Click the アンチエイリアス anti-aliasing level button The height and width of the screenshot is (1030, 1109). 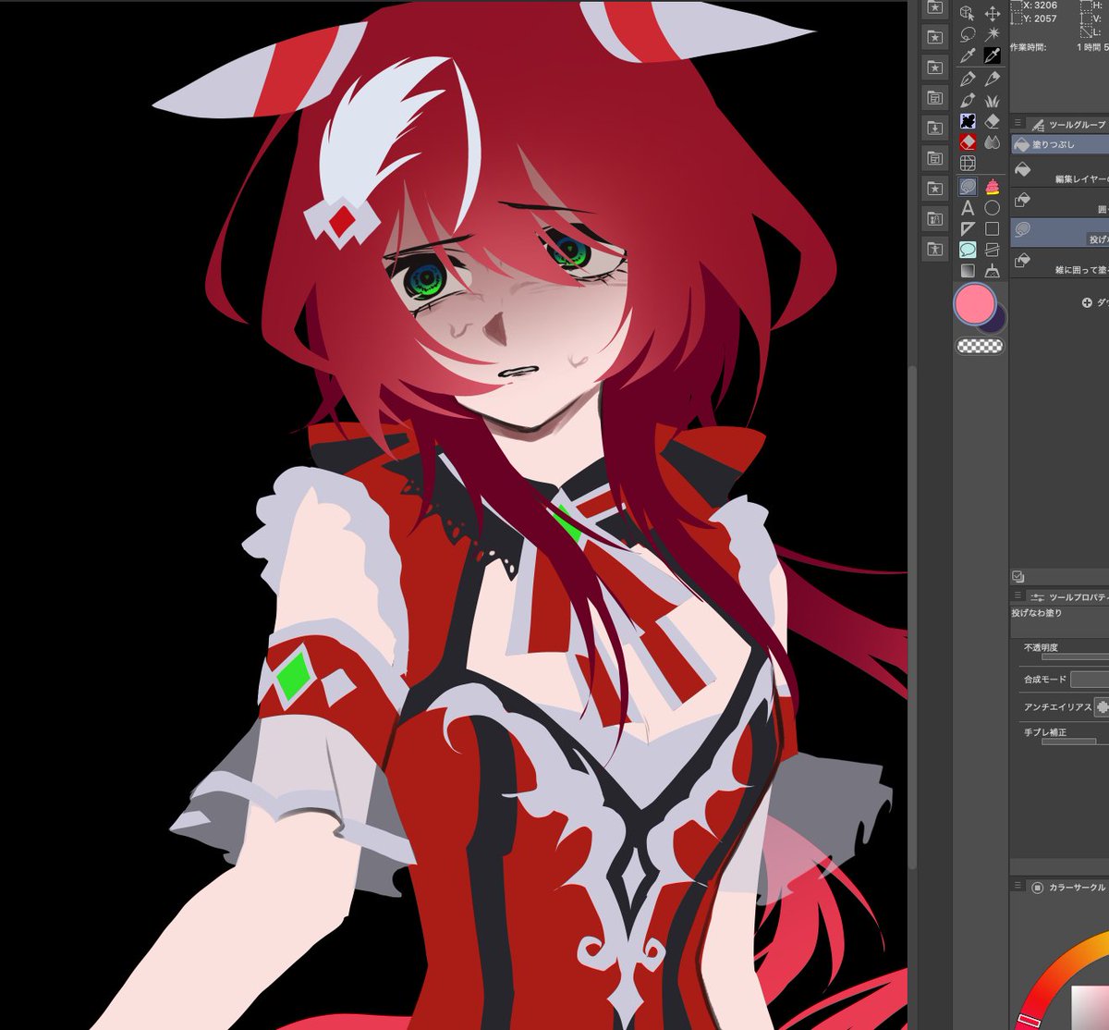coord(1102,707)
